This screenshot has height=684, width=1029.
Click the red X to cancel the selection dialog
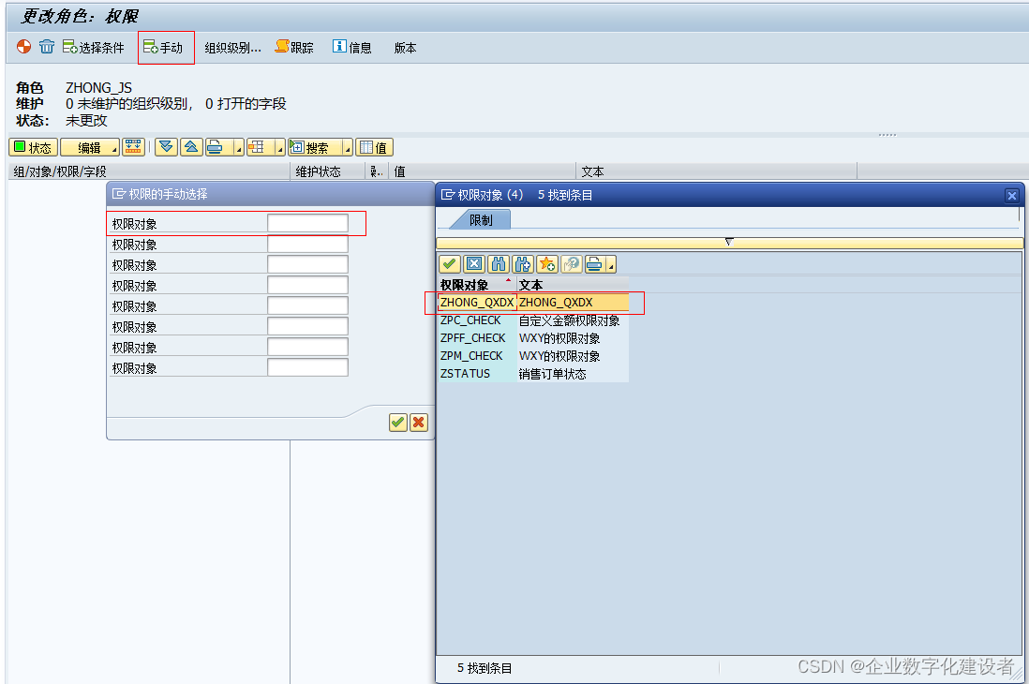point(418,422)
